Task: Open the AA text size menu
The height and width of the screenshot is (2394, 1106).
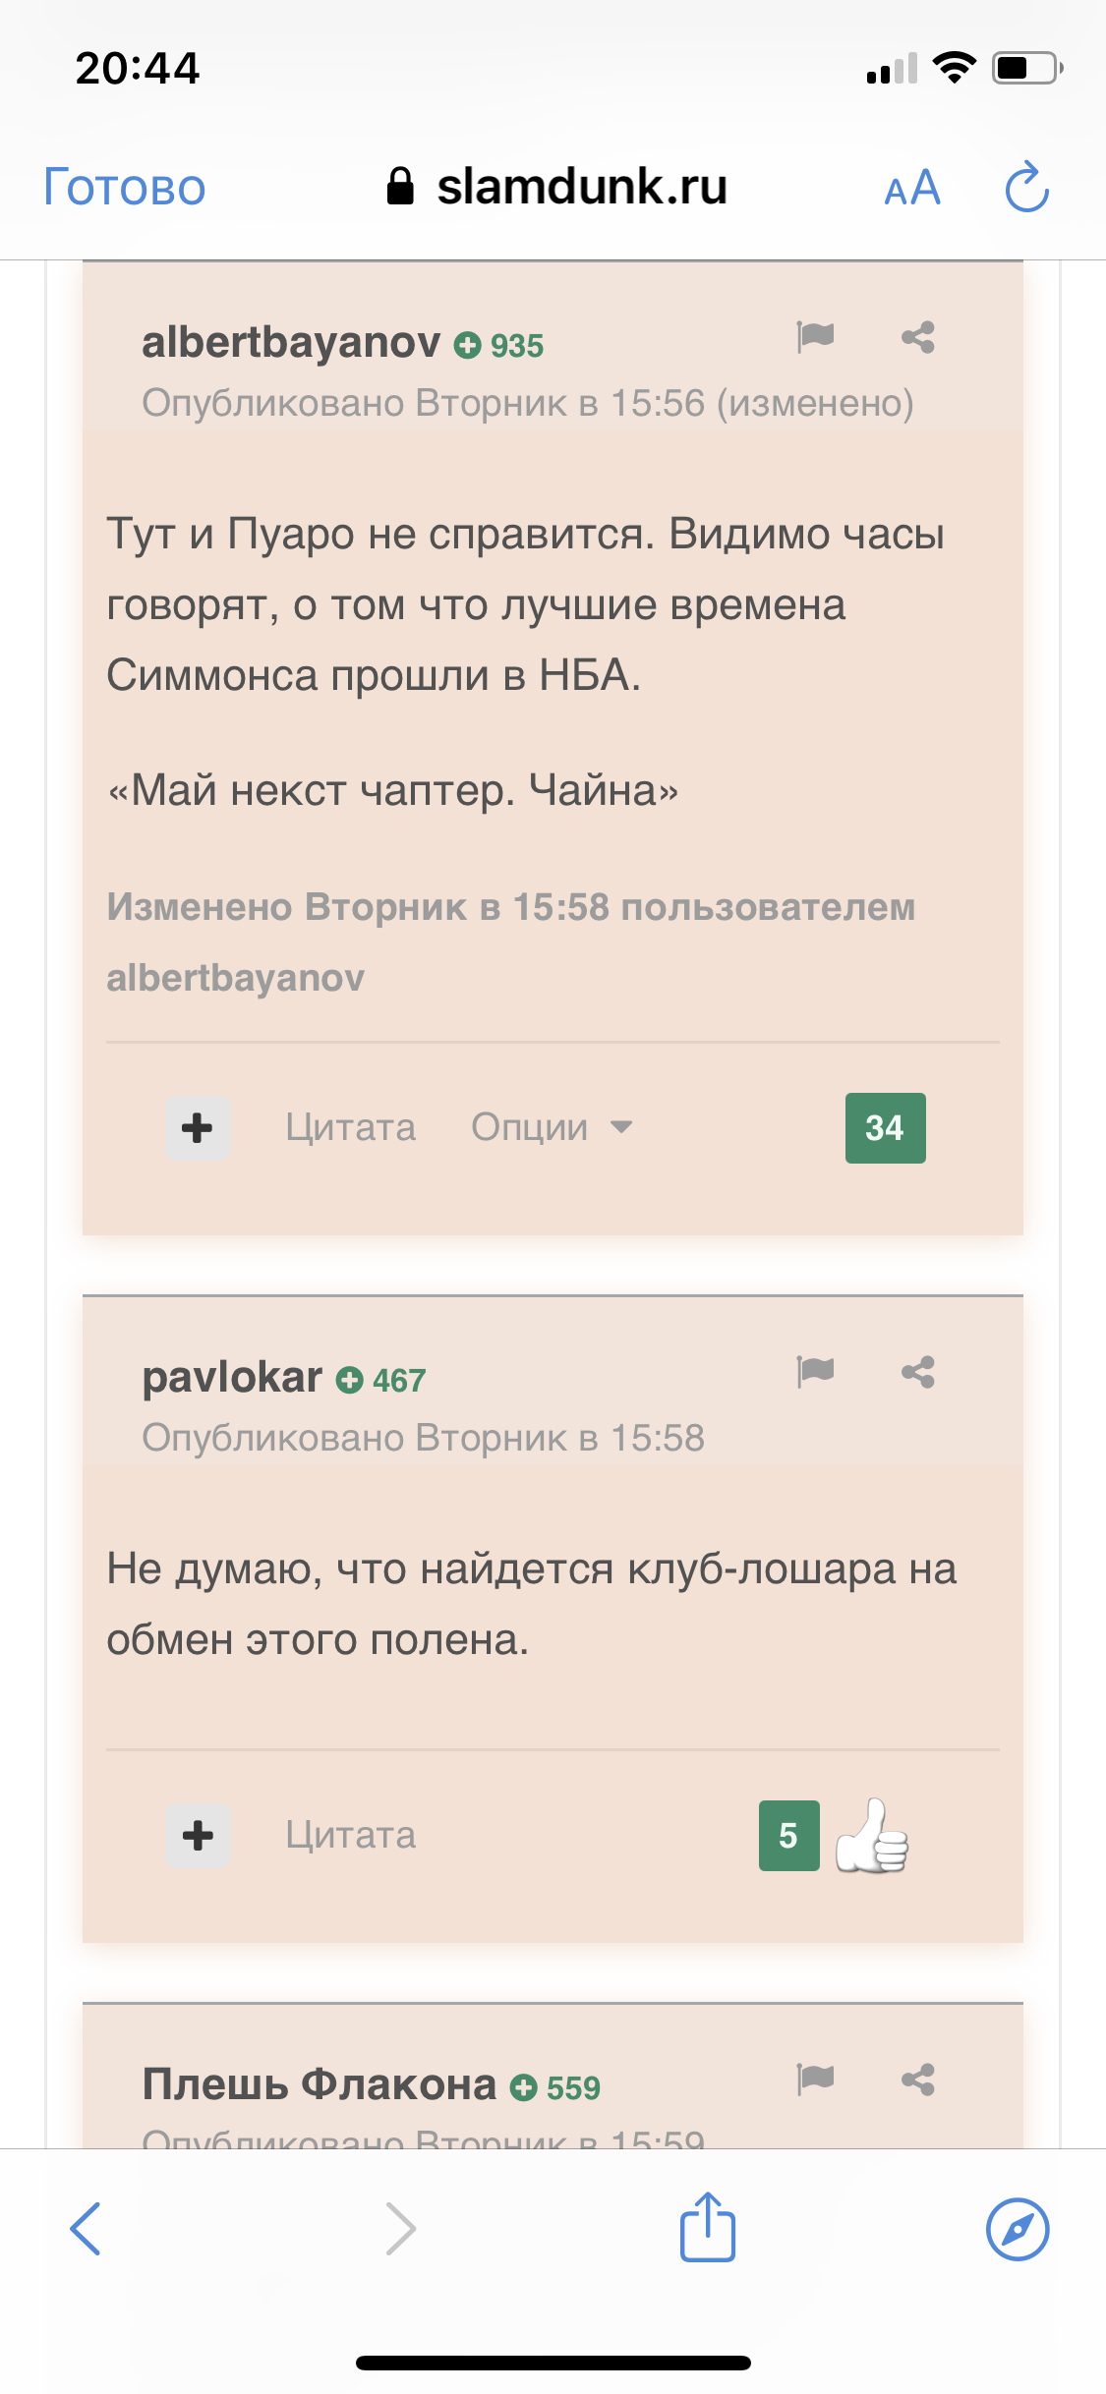Action: pos(912,187)
